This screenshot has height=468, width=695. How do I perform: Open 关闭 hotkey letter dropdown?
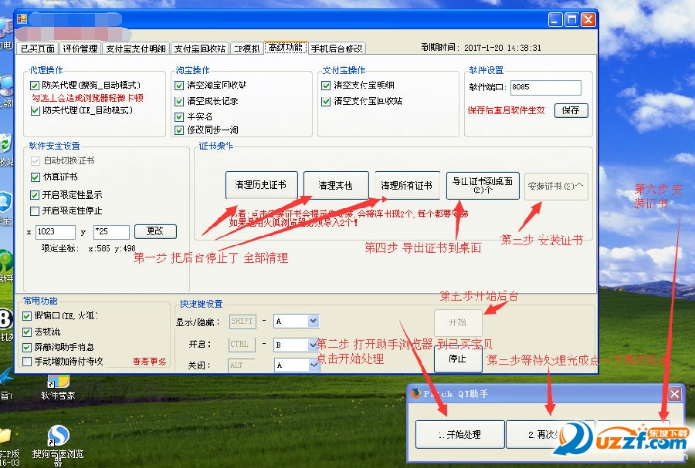click(x=314, y=365)
